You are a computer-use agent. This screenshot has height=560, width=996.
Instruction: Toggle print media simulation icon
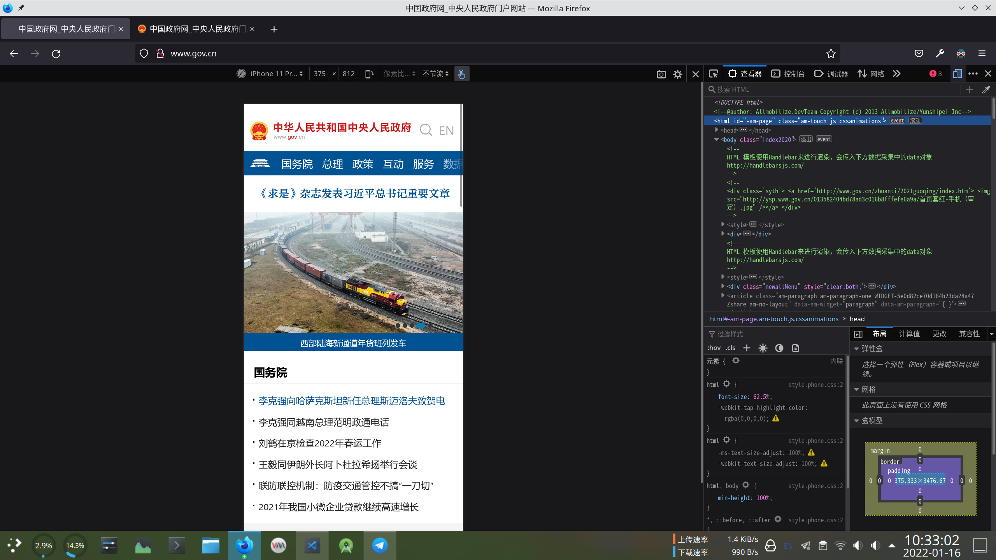795,348
